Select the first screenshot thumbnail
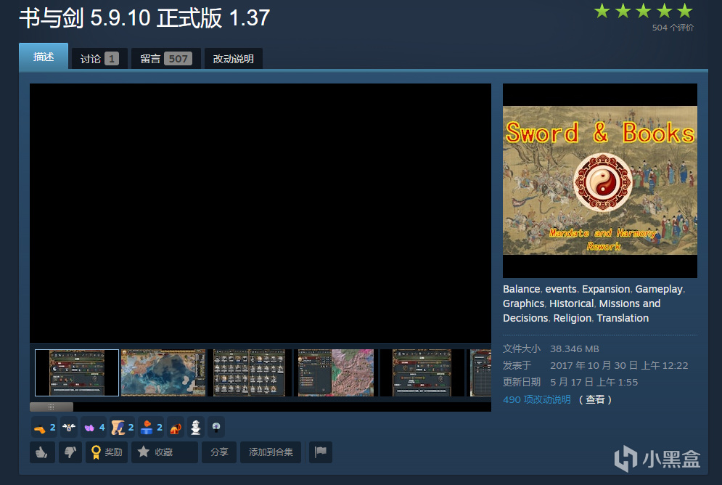Viewport: 722px width, 485px height. (77, 372)
